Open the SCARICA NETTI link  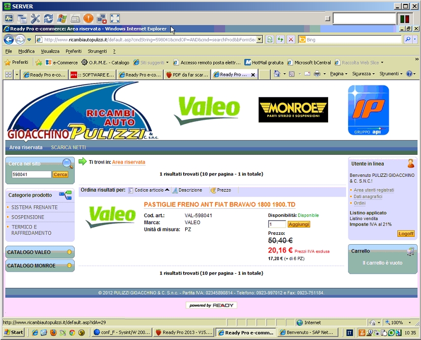pos(68,147)
